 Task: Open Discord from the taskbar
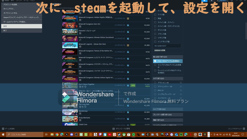(72, 134)
